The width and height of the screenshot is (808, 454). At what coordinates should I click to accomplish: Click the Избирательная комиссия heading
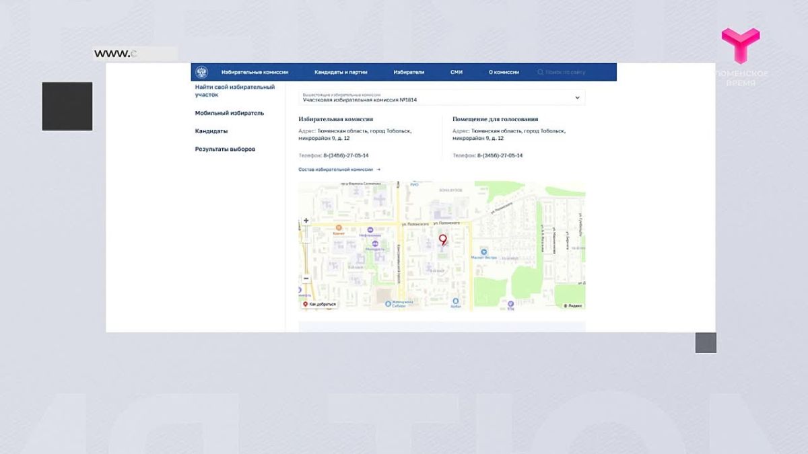click(x=336, y=119)
